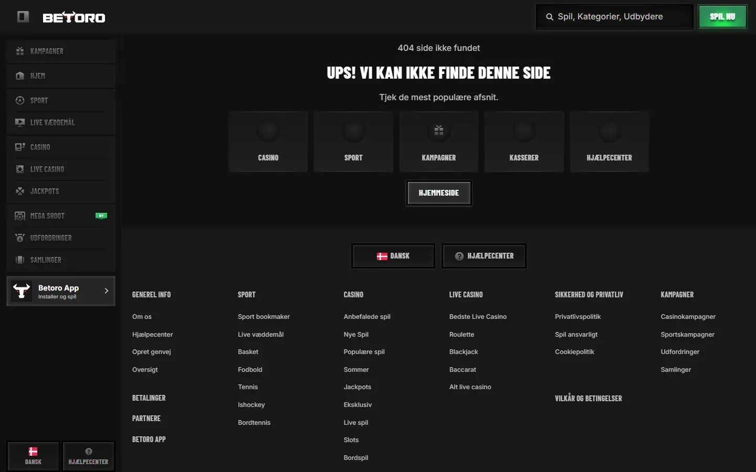Viewport: 756px width, 472px height.
Task: Click the Opret genvej link
Action: click(152, 352)
